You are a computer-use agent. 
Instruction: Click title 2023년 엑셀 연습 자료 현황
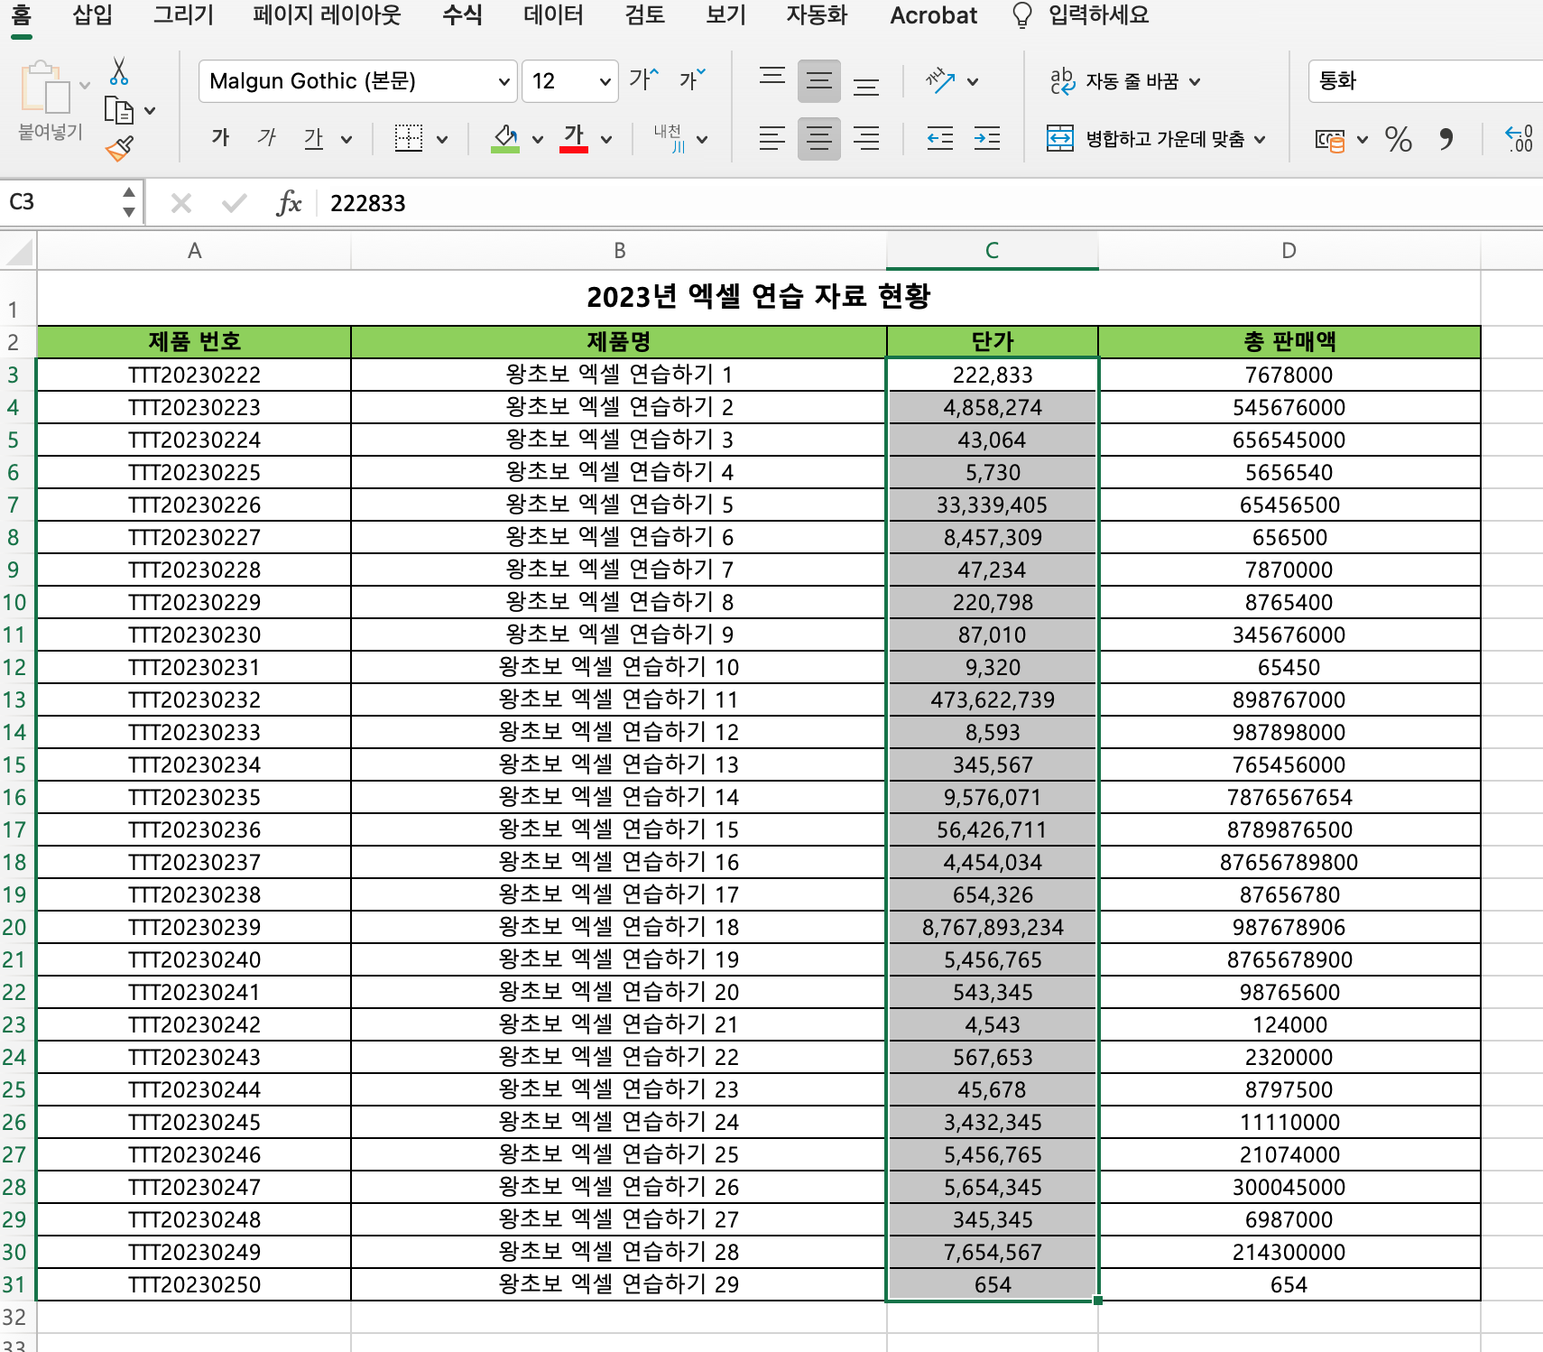tap(758, 296)
